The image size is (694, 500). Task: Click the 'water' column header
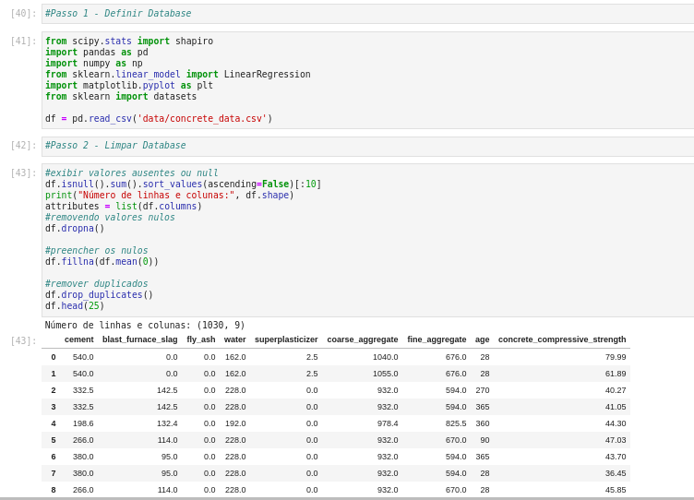coord(235,339)
